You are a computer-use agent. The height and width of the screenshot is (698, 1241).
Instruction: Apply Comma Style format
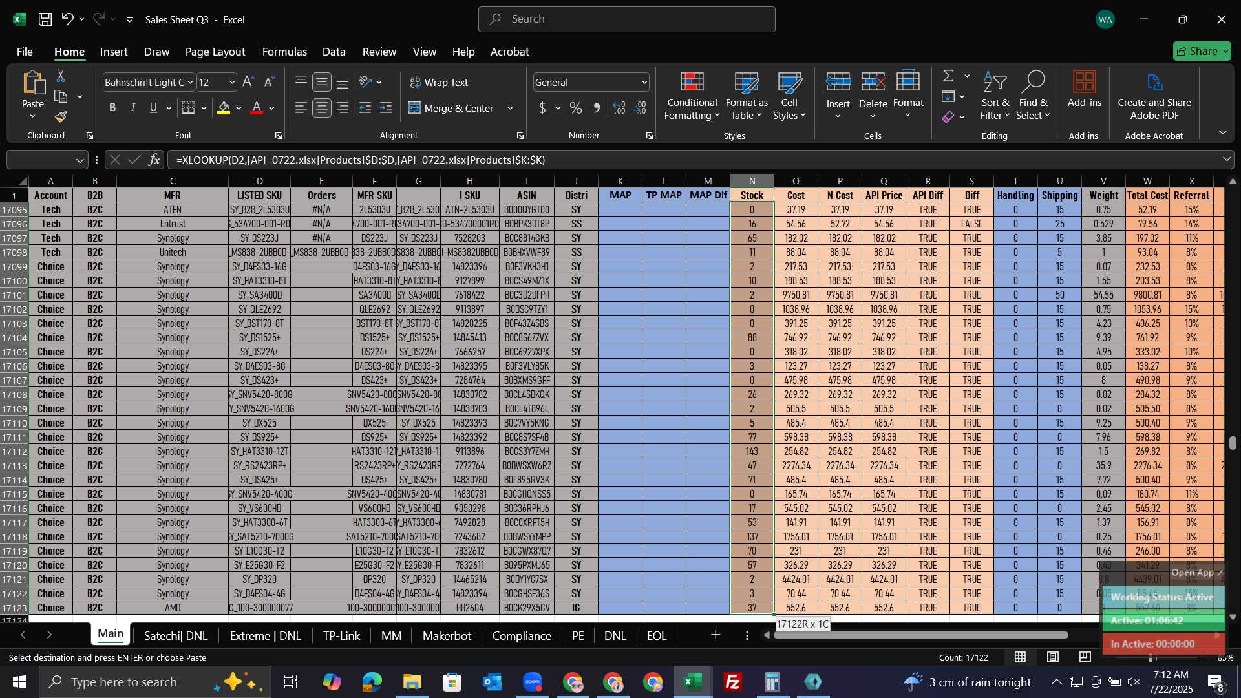[x=597, y=108]
